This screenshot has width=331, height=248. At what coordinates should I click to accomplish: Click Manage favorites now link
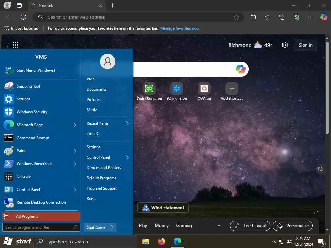click(180, 28)
